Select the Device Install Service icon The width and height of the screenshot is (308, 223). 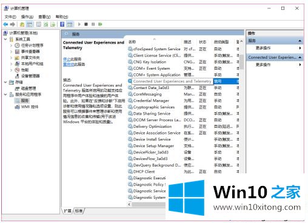tap(130, 139)
